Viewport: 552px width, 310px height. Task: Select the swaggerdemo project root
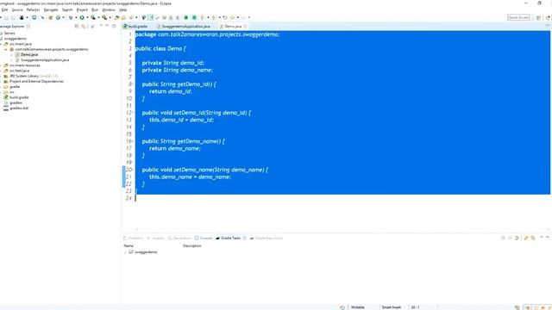click(16, 39)
